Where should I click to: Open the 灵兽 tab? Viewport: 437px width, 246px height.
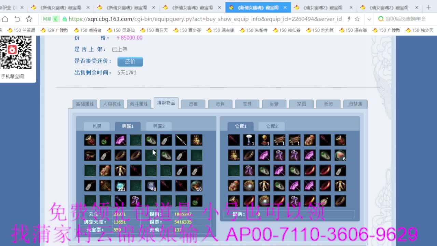[193, 104]
